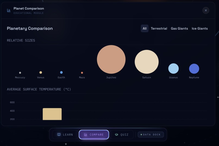219x146 pixels.
Task: Click the Uranus label
Action: (x=173, y=77)
